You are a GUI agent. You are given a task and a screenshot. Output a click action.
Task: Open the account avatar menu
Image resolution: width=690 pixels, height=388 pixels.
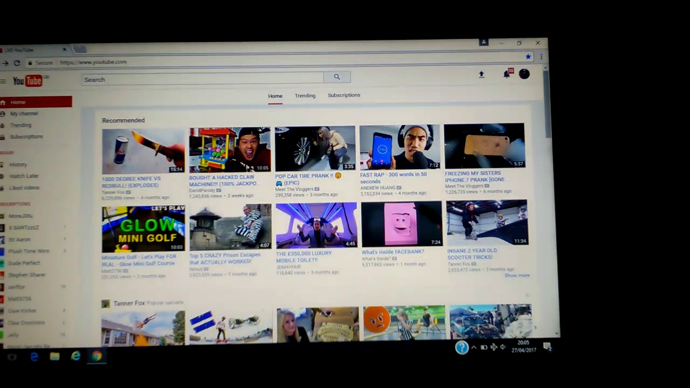click(x=524, y=74)
